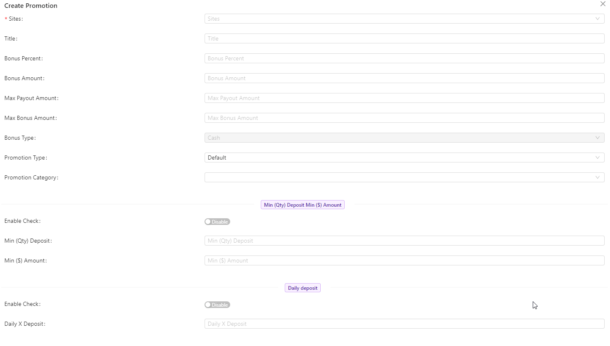Click the Max Bonus Amount input
Screen dimensions: 610x346
click(x=404, y=118)
